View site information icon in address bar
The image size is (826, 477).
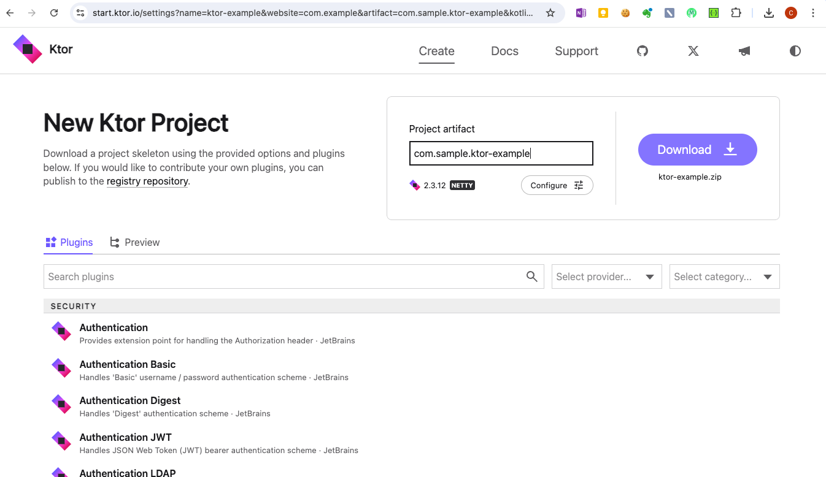point(80,13)
